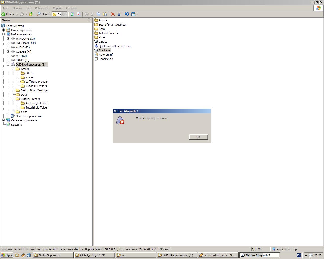
Task: Click the a3t.ico file icon
Action: tap(96, 42)
